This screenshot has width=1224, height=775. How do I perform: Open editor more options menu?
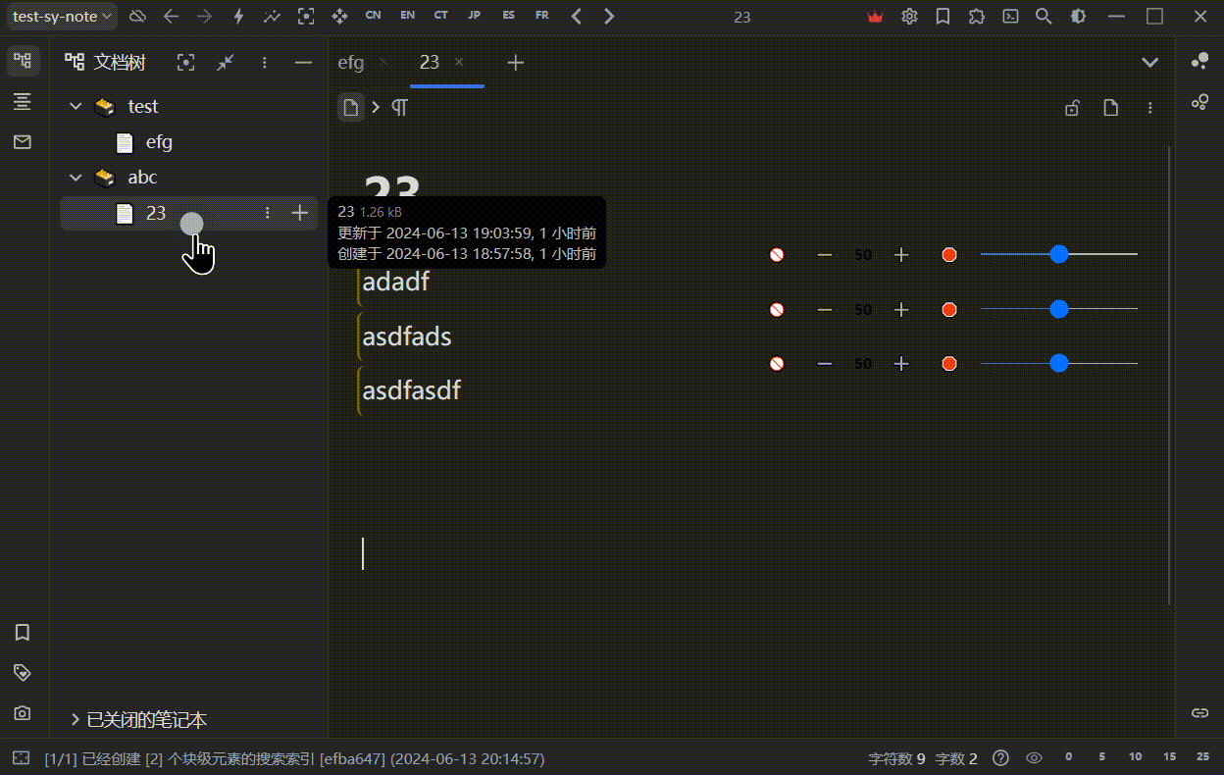click(x=1150, y=108)
